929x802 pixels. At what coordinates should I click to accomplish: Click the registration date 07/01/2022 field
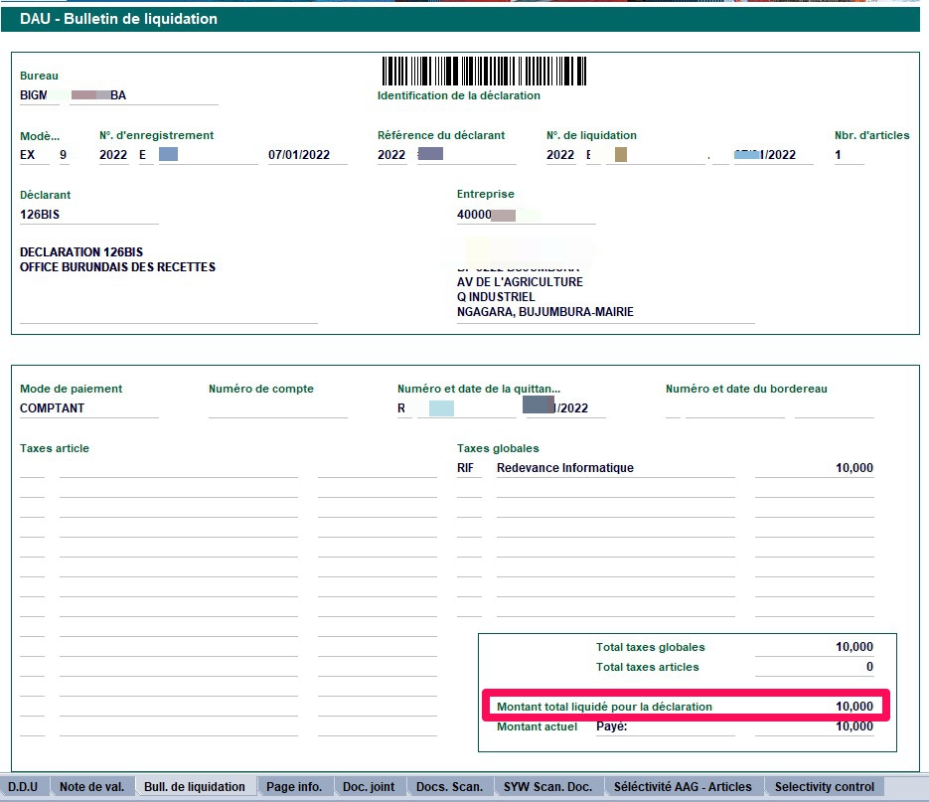tap(306, 155)
